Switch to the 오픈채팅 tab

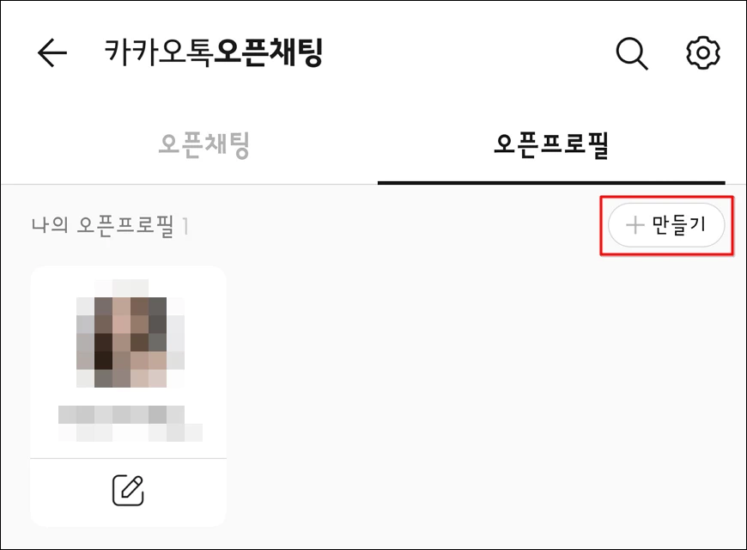point(203,145)
